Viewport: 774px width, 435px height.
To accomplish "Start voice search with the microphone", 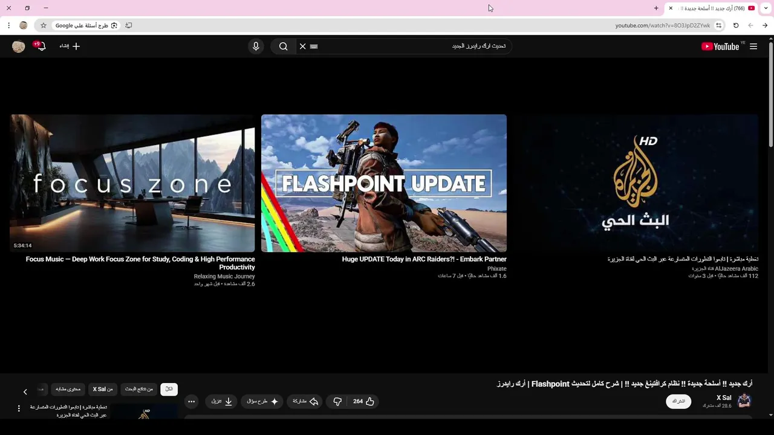I will tap(256, 47).
